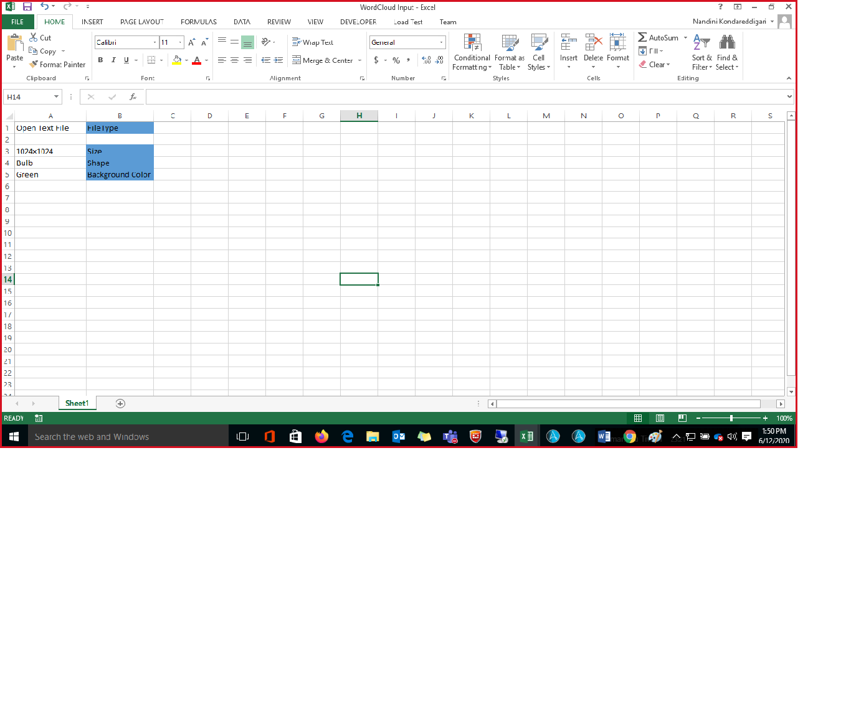
Task: Click the Format Painter brush icon
Action: 34,64
